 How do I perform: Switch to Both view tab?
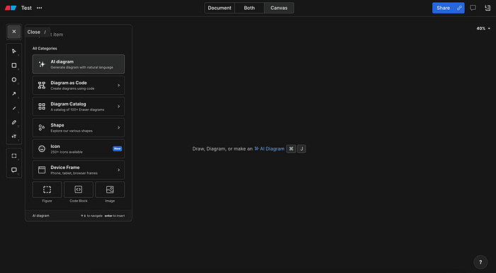pyautogui.click(x=249, y=8)
